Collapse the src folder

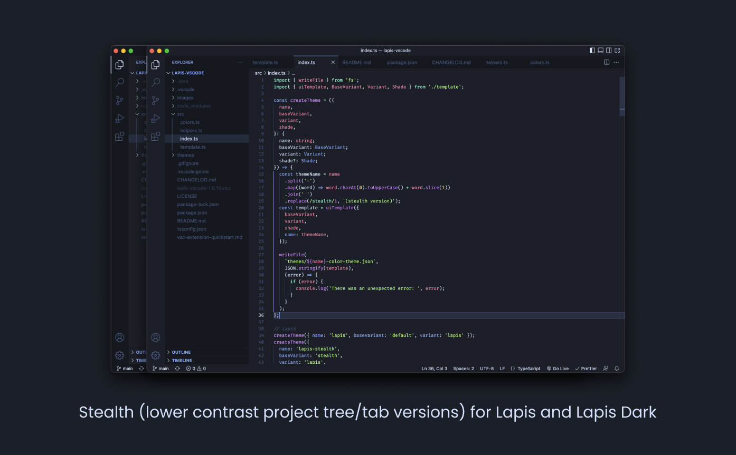[x=207, y=114]
